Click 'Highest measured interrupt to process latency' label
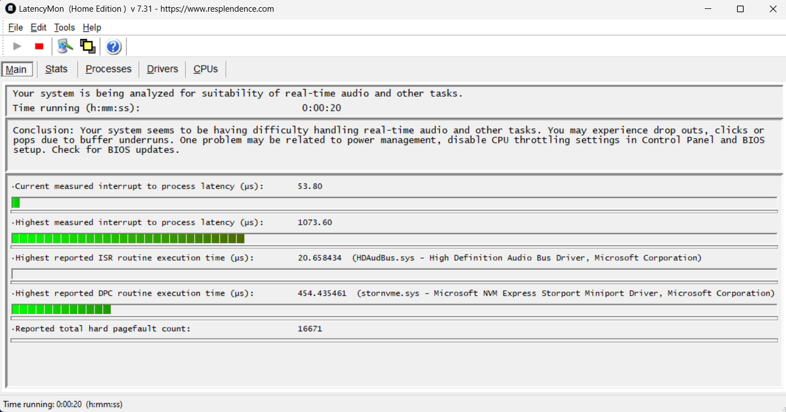The width and height of the screenshot is (786, 412). pyautogui.click(x=139, y=222)
